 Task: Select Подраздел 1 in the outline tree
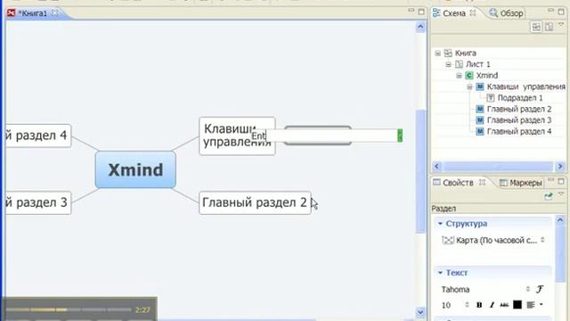[520, 98]
